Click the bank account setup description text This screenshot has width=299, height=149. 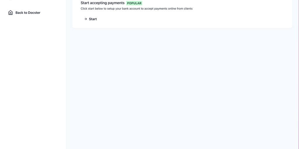coord(137,8)
